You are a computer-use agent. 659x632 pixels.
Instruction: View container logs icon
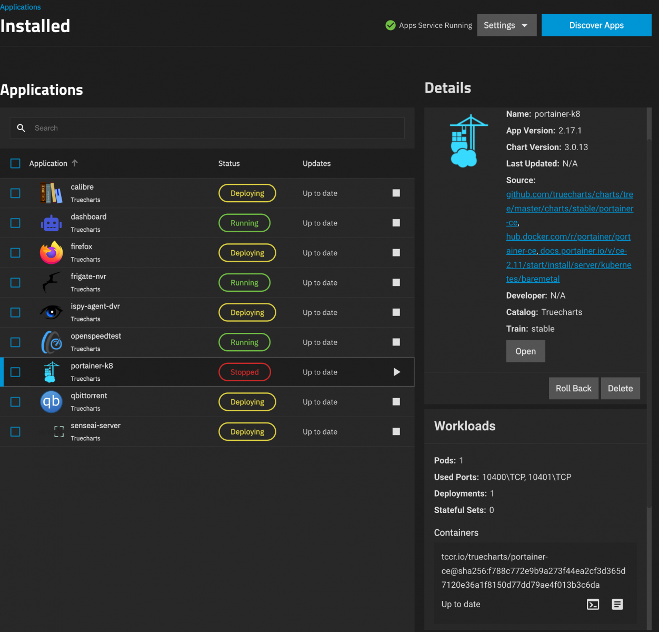pos(617,604)
